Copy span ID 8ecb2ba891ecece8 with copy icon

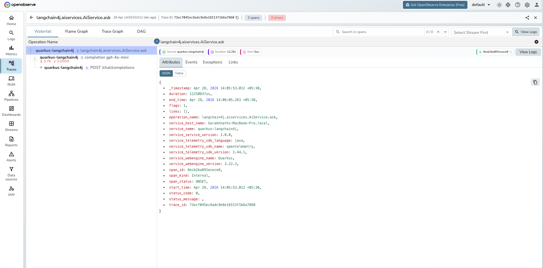point(511,52)
